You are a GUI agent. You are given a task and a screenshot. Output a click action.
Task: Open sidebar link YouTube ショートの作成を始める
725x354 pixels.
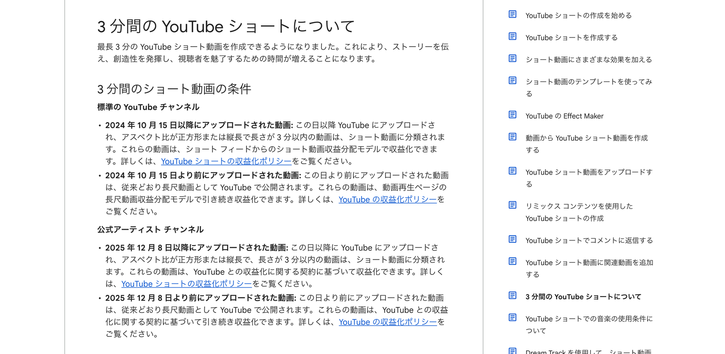coord(578,15)
